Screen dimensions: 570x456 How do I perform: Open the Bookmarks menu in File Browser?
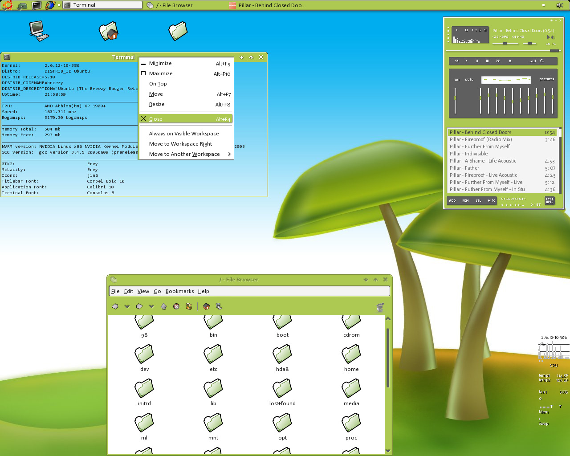click(179, 291)
